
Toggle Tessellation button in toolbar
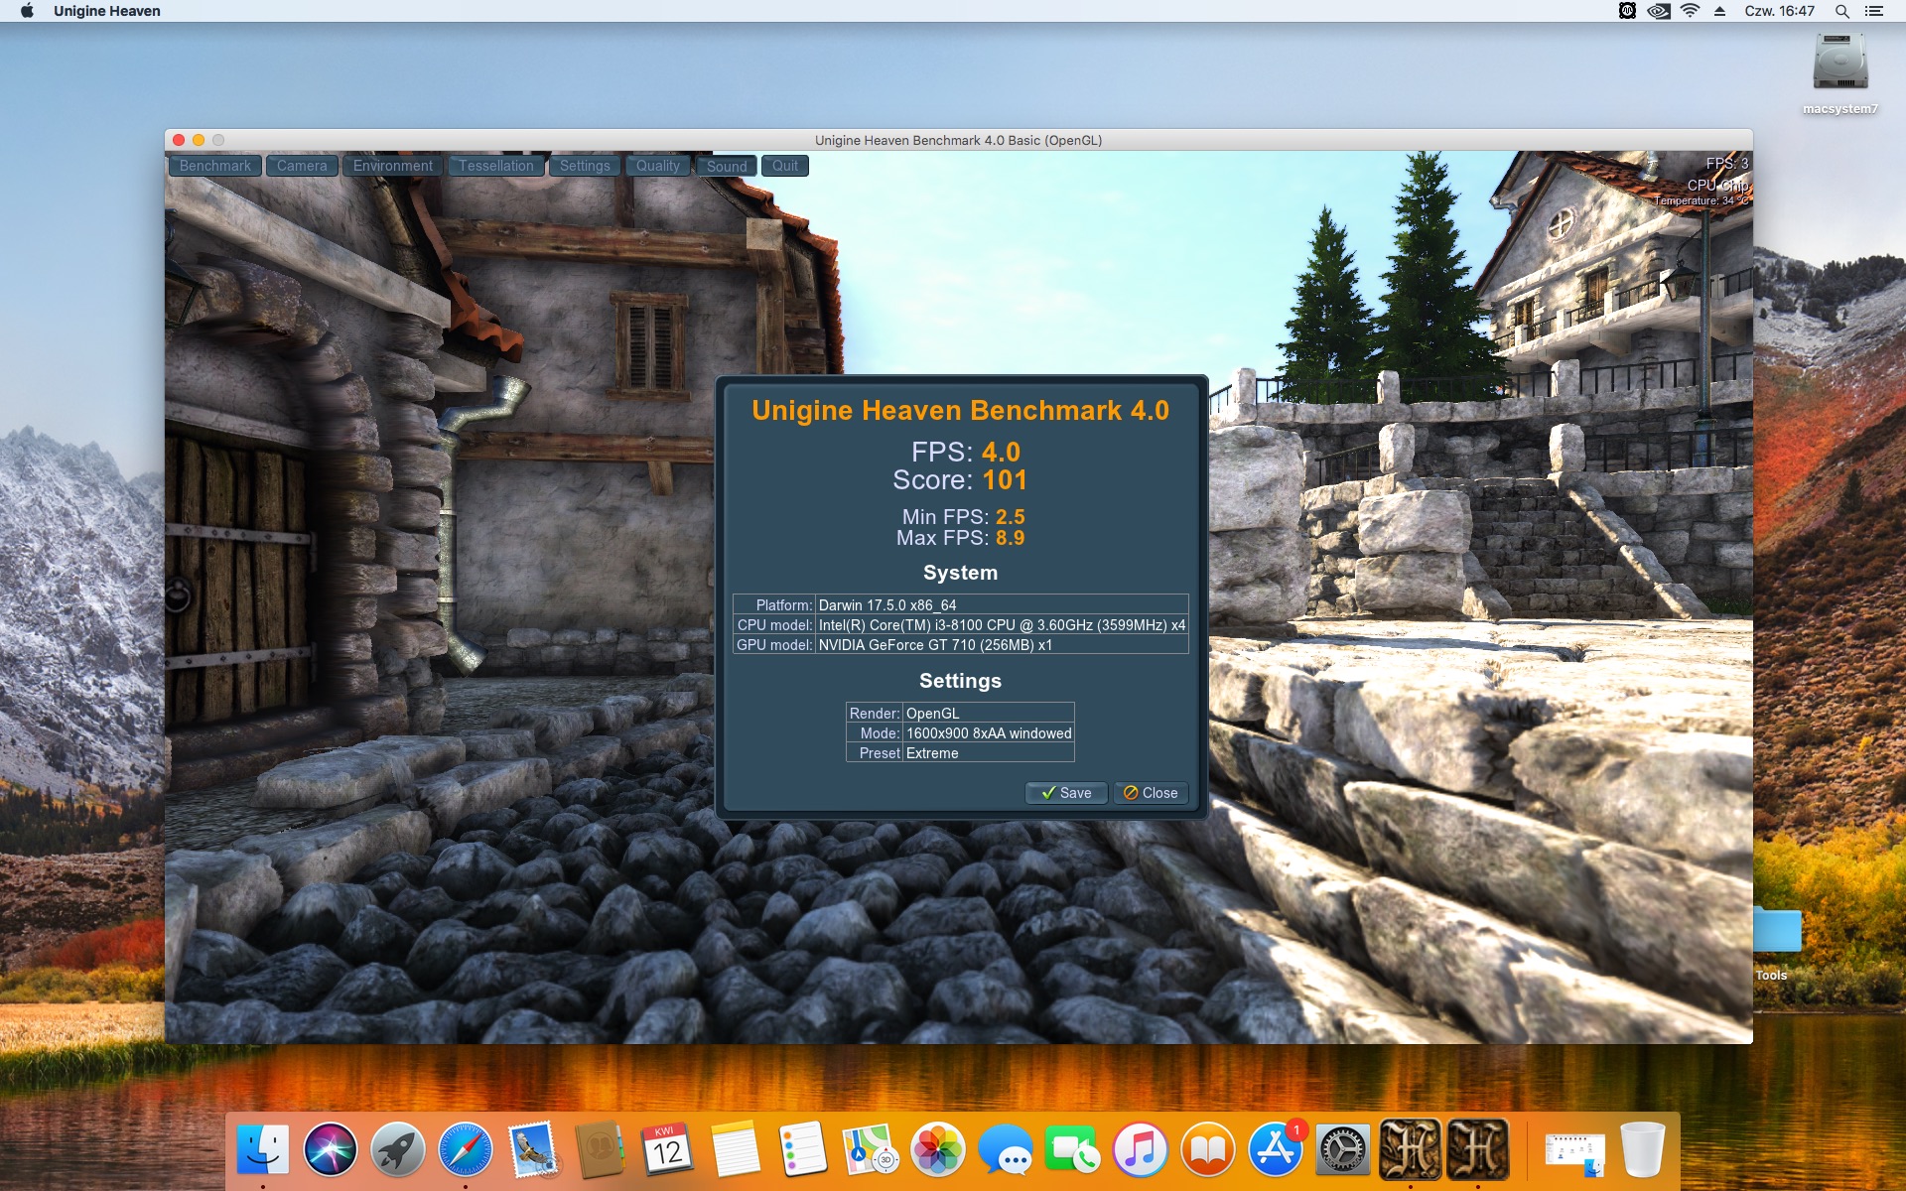coord(495,166)
